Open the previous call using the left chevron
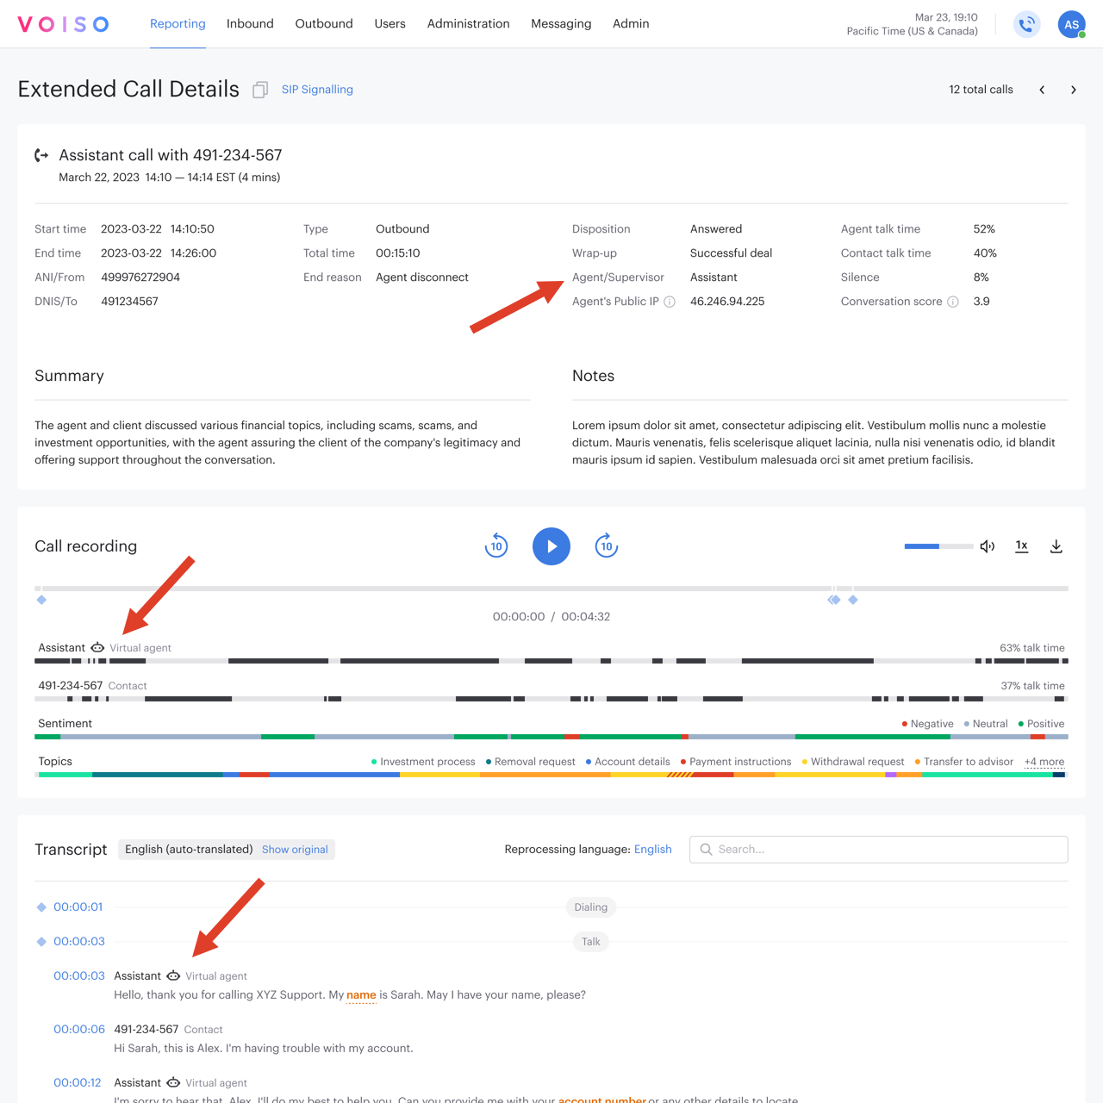1103x1103 pixels. [x=1042, y=89]
